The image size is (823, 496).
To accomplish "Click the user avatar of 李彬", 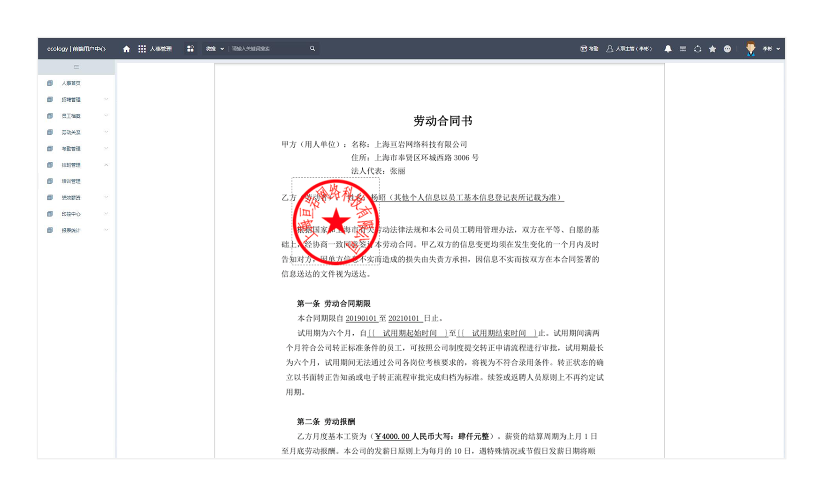I will tap(751, 49).
